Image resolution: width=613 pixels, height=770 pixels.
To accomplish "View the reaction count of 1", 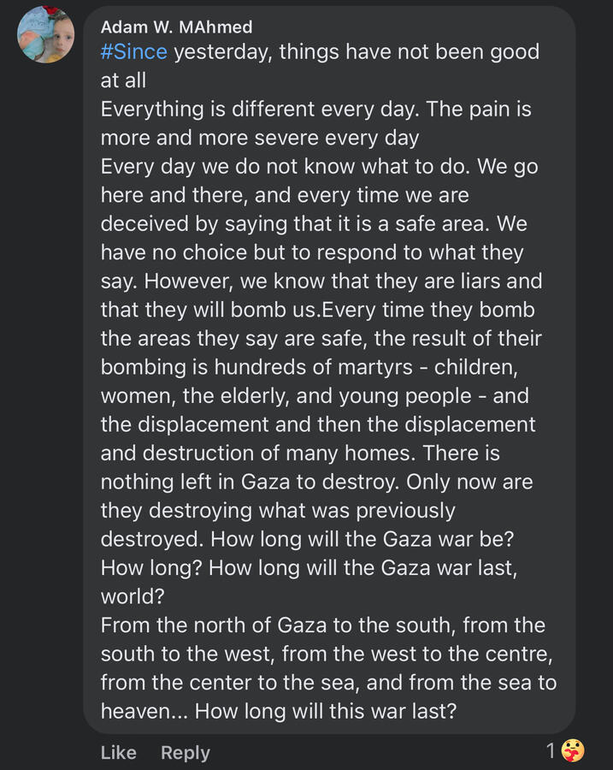I will click(551, 750).
